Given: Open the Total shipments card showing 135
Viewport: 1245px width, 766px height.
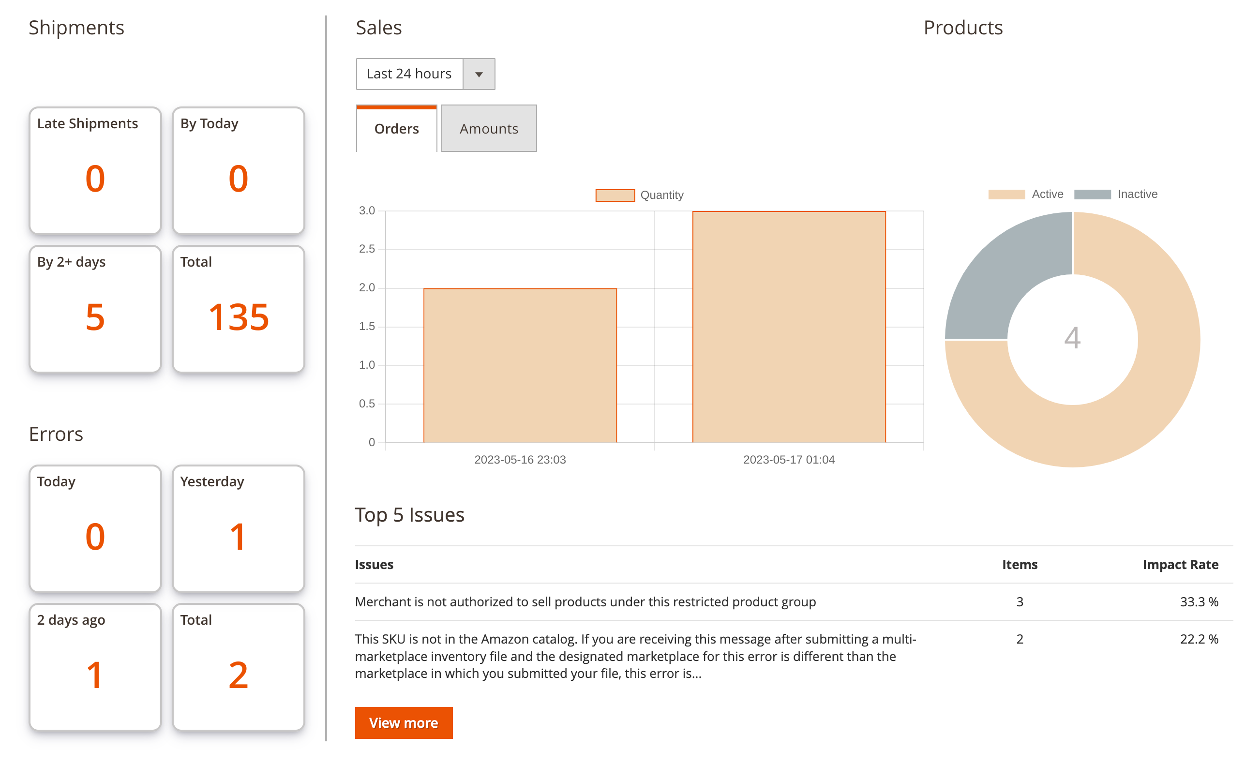Looking at the screenshot, I should point(238,309).
